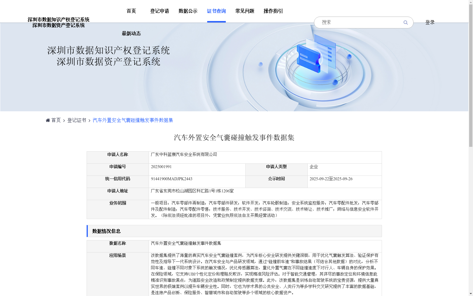The width and height of the screenshot is (473, 296).
Task: Click the 公示时间 label cell
Action: pos(276,182)
